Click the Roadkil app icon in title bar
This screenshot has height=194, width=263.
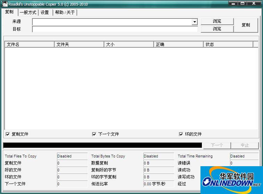click(x=5, y=4)
